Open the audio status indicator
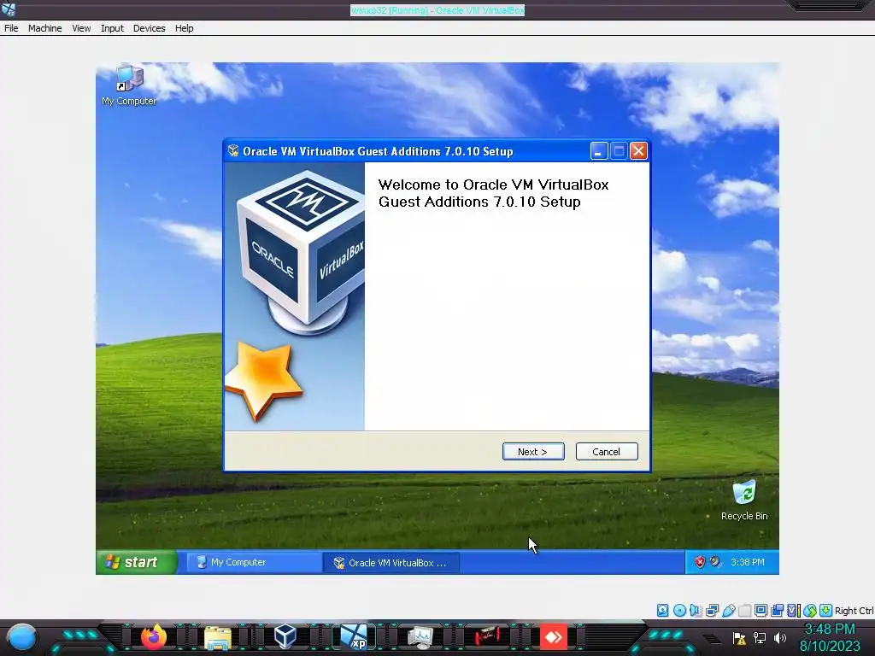Viewport: 875px width, 656px height. click(696, 610)
